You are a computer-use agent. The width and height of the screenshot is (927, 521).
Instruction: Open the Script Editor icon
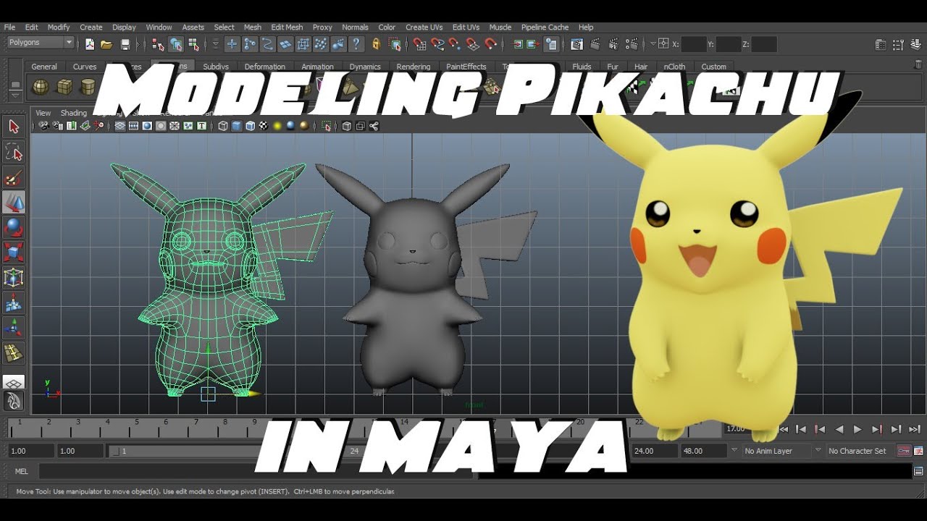tap(918, 471)
